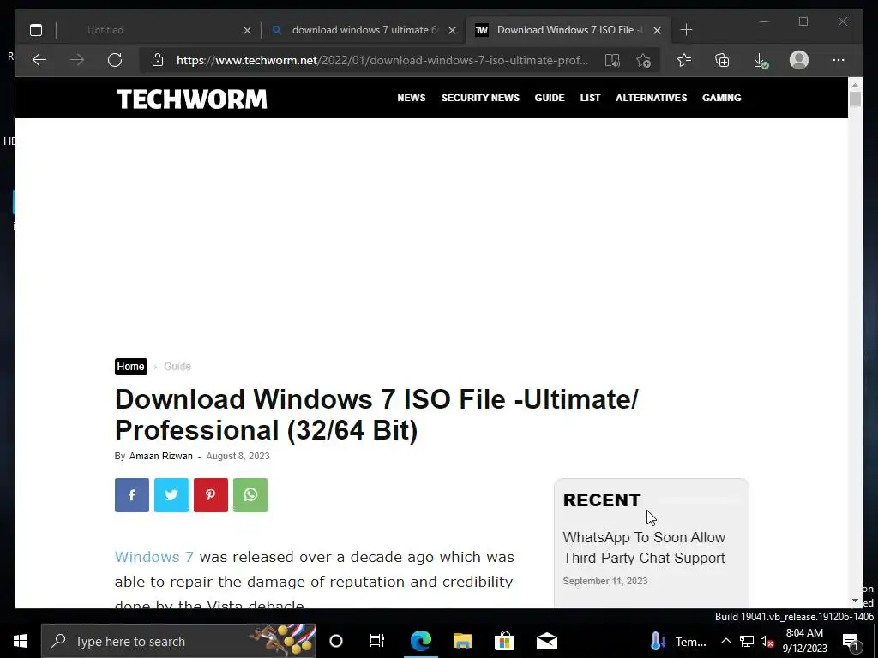
Task: Open the Favorites list
Action: click(x=683, y=60)
